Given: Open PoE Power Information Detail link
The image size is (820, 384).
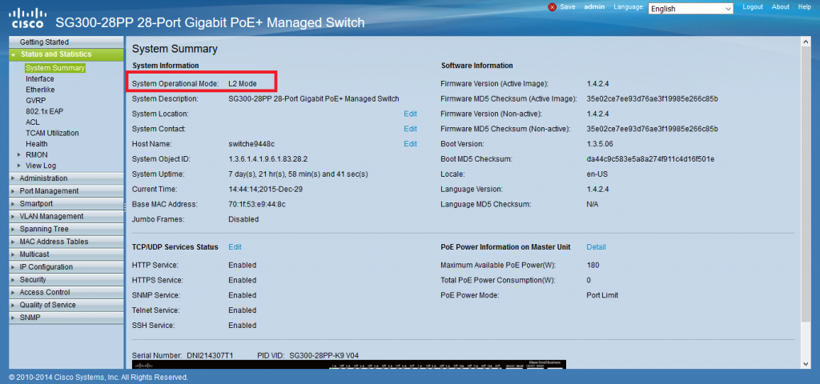Looking at the screenshot, I should [x=596, y=246].
